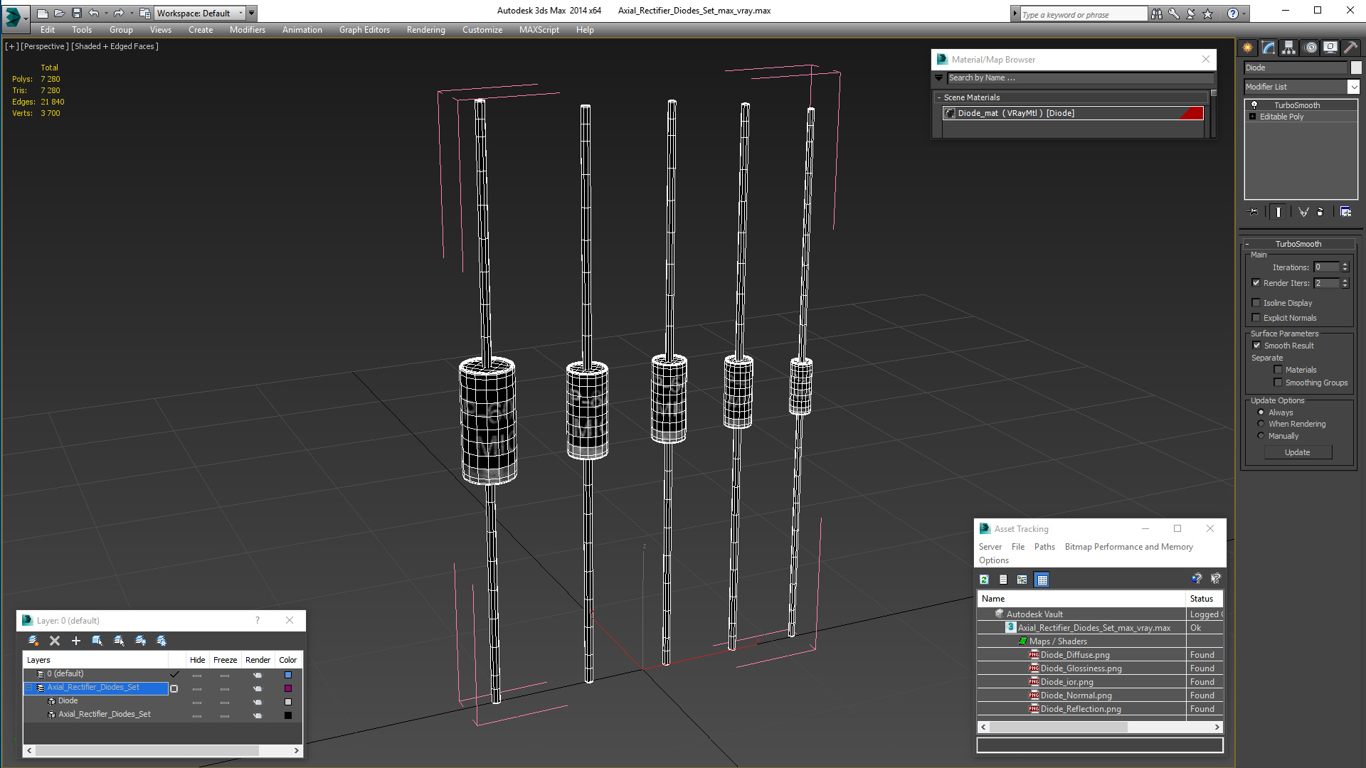Collapse Scene Materials group

tap(939, 97)
